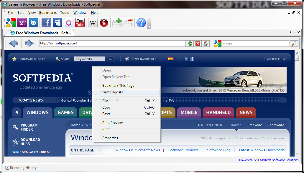Choose Print Preview in context menu
The image size is (304, 173).
pyautogui.click(x=126, y=123)
